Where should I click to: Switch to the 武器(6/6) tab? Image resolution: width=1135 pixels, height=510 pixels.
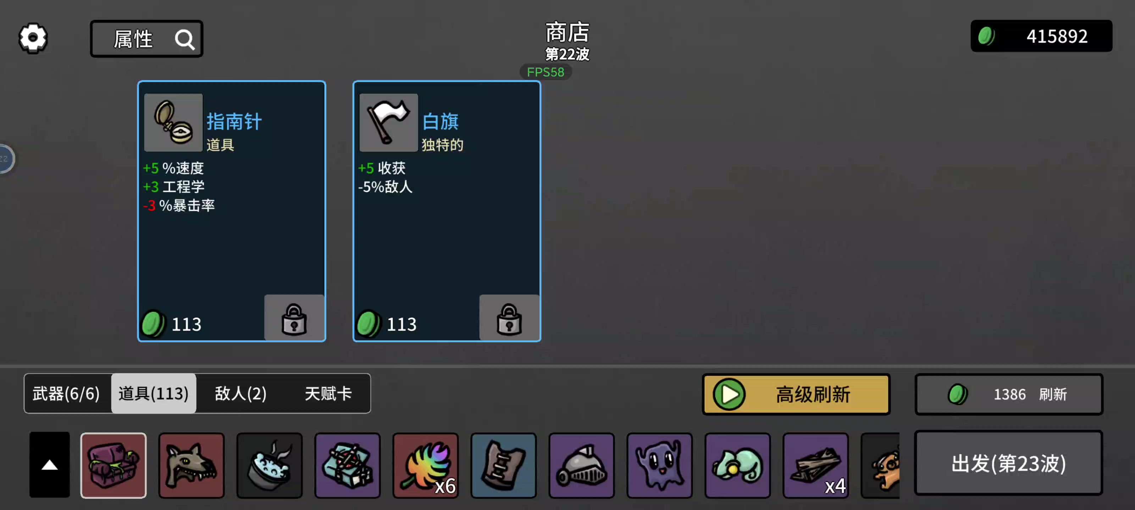point(67,393)
